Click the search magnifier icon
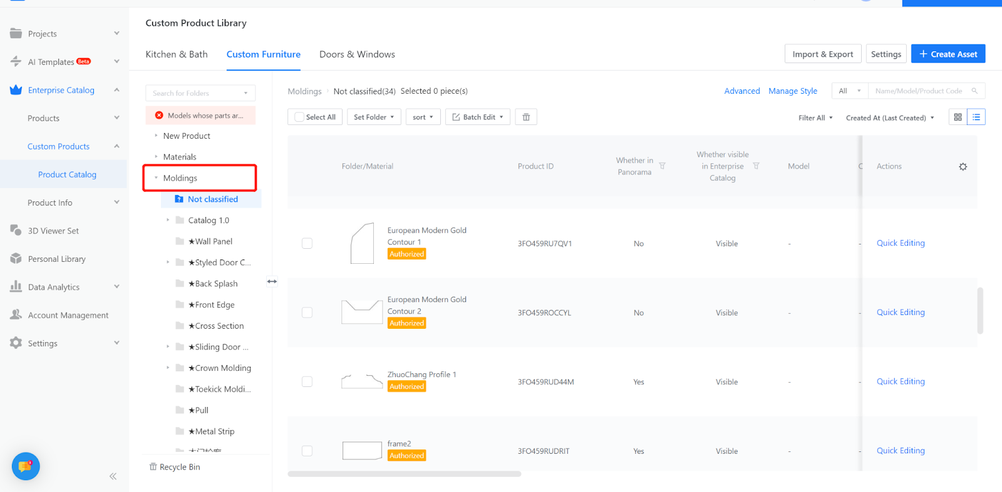 pos(974,91)
